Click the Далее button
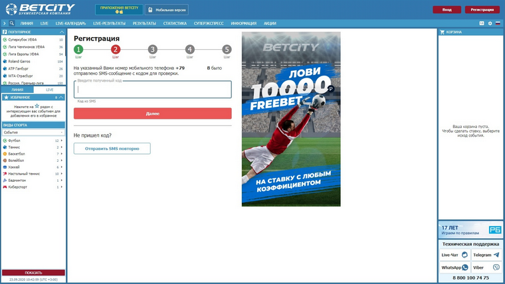 click(153, 113)
